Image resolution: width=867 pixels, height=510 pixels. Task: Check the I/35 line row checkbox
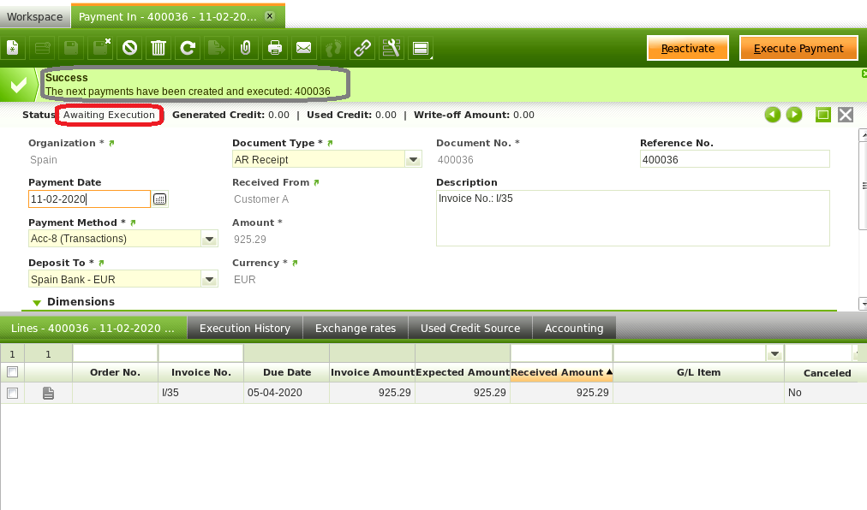click(12, 393)
